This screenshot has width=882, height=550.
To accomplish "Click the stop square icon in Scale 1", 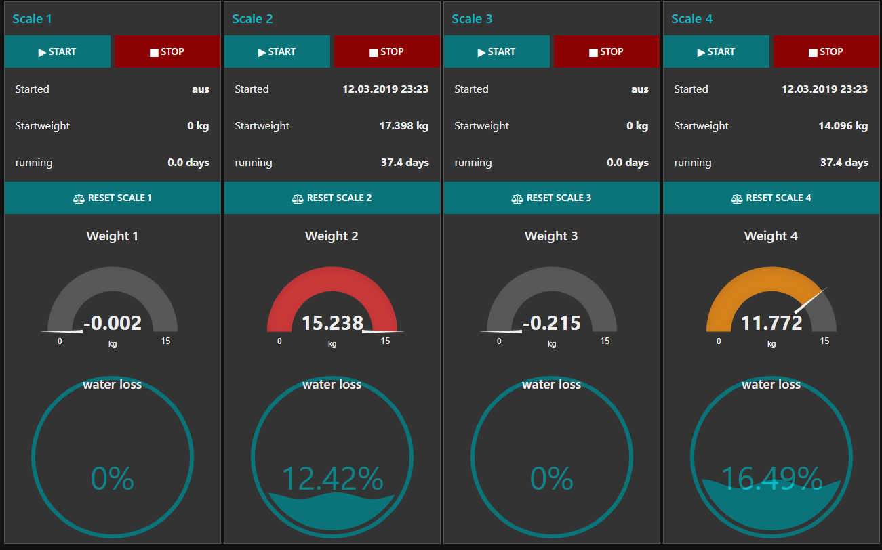I will coord(154,52).
